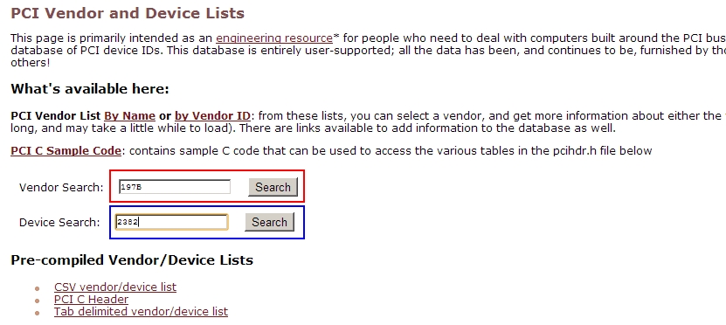Focus the Device Search field containing 2382

[x=171, y=222]
